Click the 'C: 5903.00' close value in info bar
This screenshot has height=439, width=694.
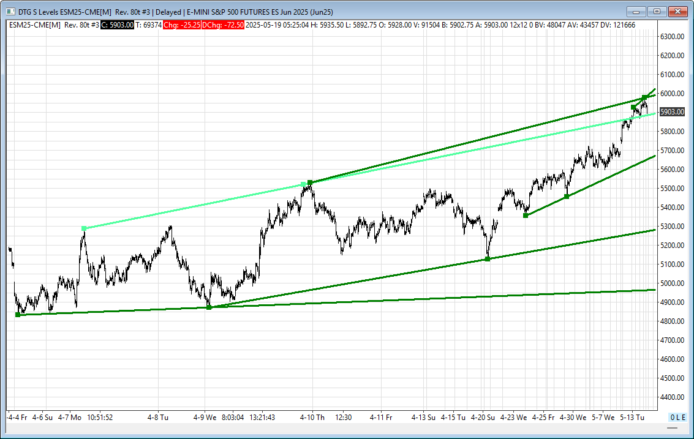(117, 24)
